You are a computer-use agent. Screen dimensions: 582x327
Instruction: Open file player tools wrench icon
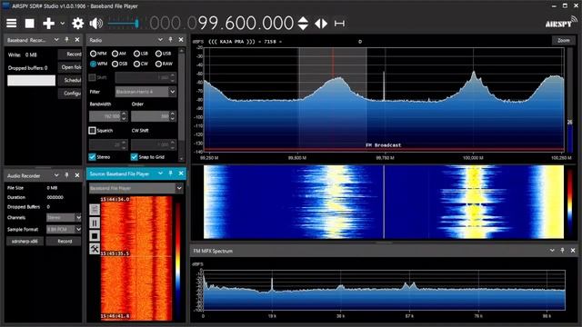(x=95, y=249)
